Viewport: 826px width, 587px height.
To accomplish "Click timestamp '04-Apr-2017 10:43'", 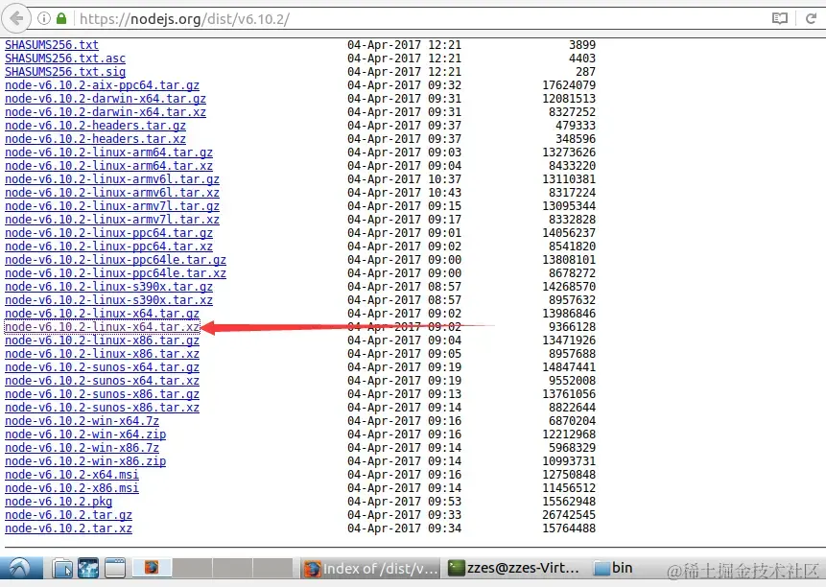I will [404, 193].
